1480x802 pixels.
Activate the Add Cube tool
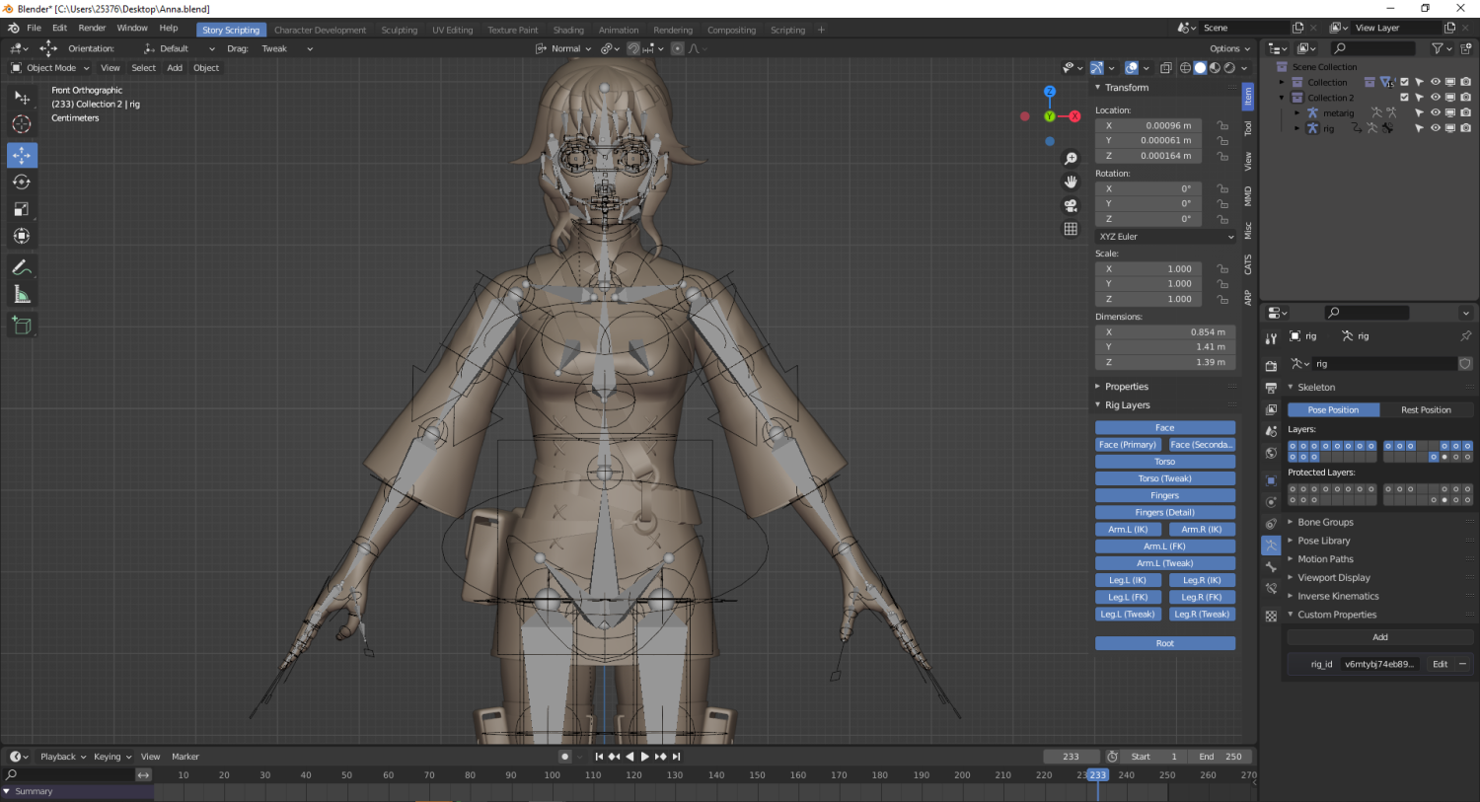22,326
